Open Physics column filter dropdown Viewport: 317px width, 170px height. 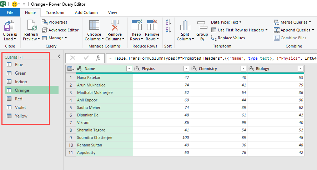(186, 69)
